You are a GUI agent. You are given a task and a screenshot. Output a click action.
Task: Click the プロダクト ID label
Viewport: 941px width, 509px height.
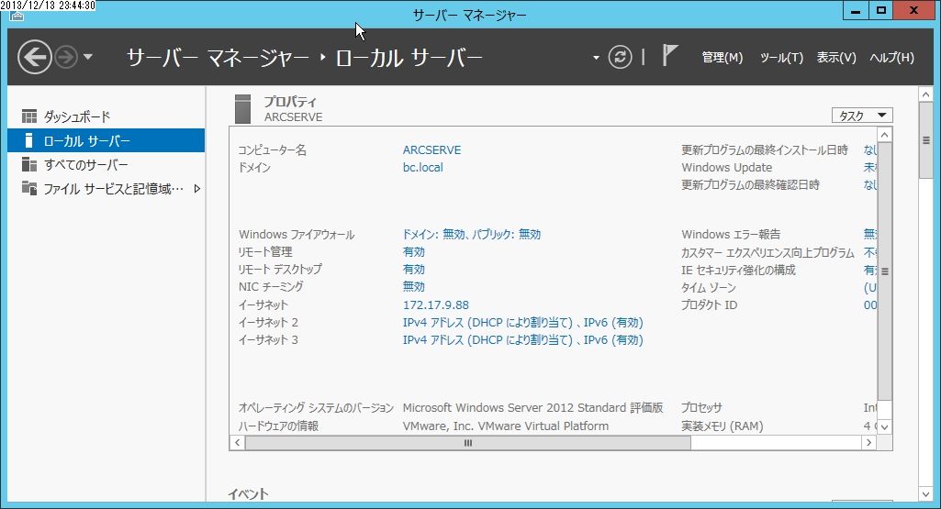[709, 304]
